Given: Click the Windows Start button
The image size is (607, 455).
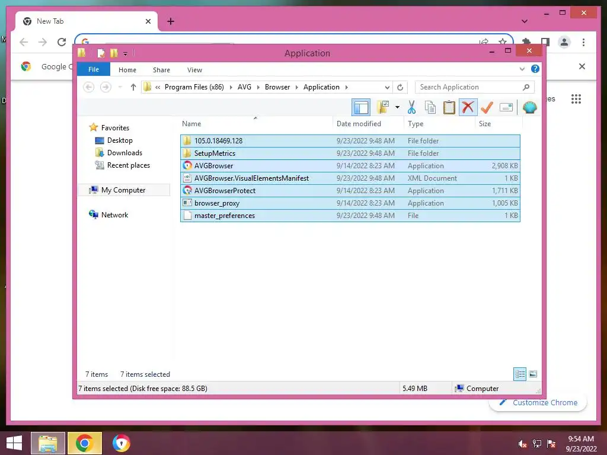Looking at the screenshot, I should [x=14, y=443].
